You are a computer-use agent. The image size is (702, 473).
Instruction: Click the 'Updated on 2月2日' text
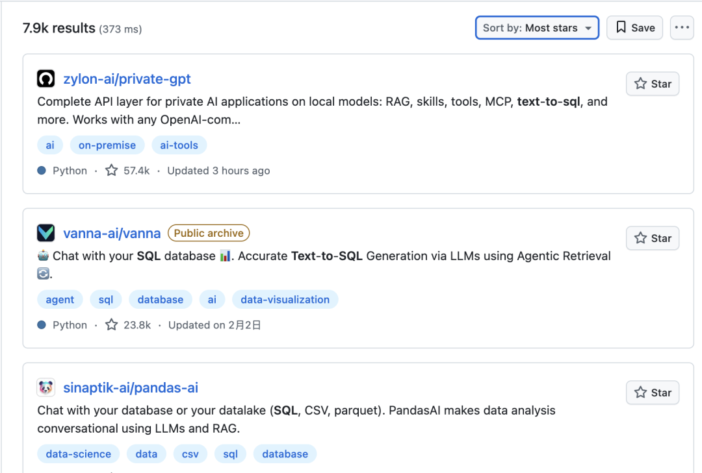coord(214,325)
